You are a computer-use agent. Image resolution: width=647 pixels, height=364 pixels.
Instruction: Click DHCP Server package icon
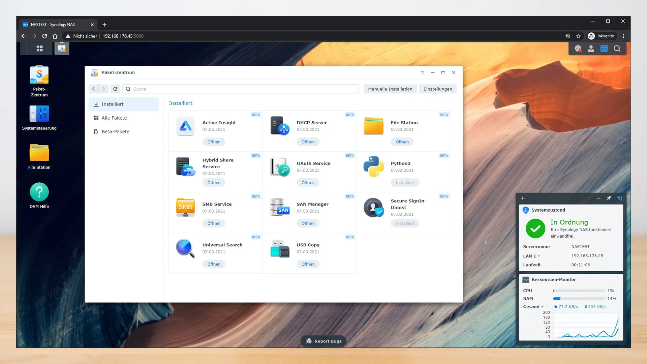[280, 126]
